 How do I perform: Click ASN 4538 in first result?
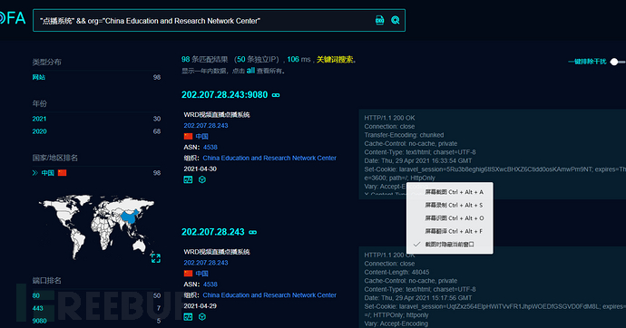(210, 147)
